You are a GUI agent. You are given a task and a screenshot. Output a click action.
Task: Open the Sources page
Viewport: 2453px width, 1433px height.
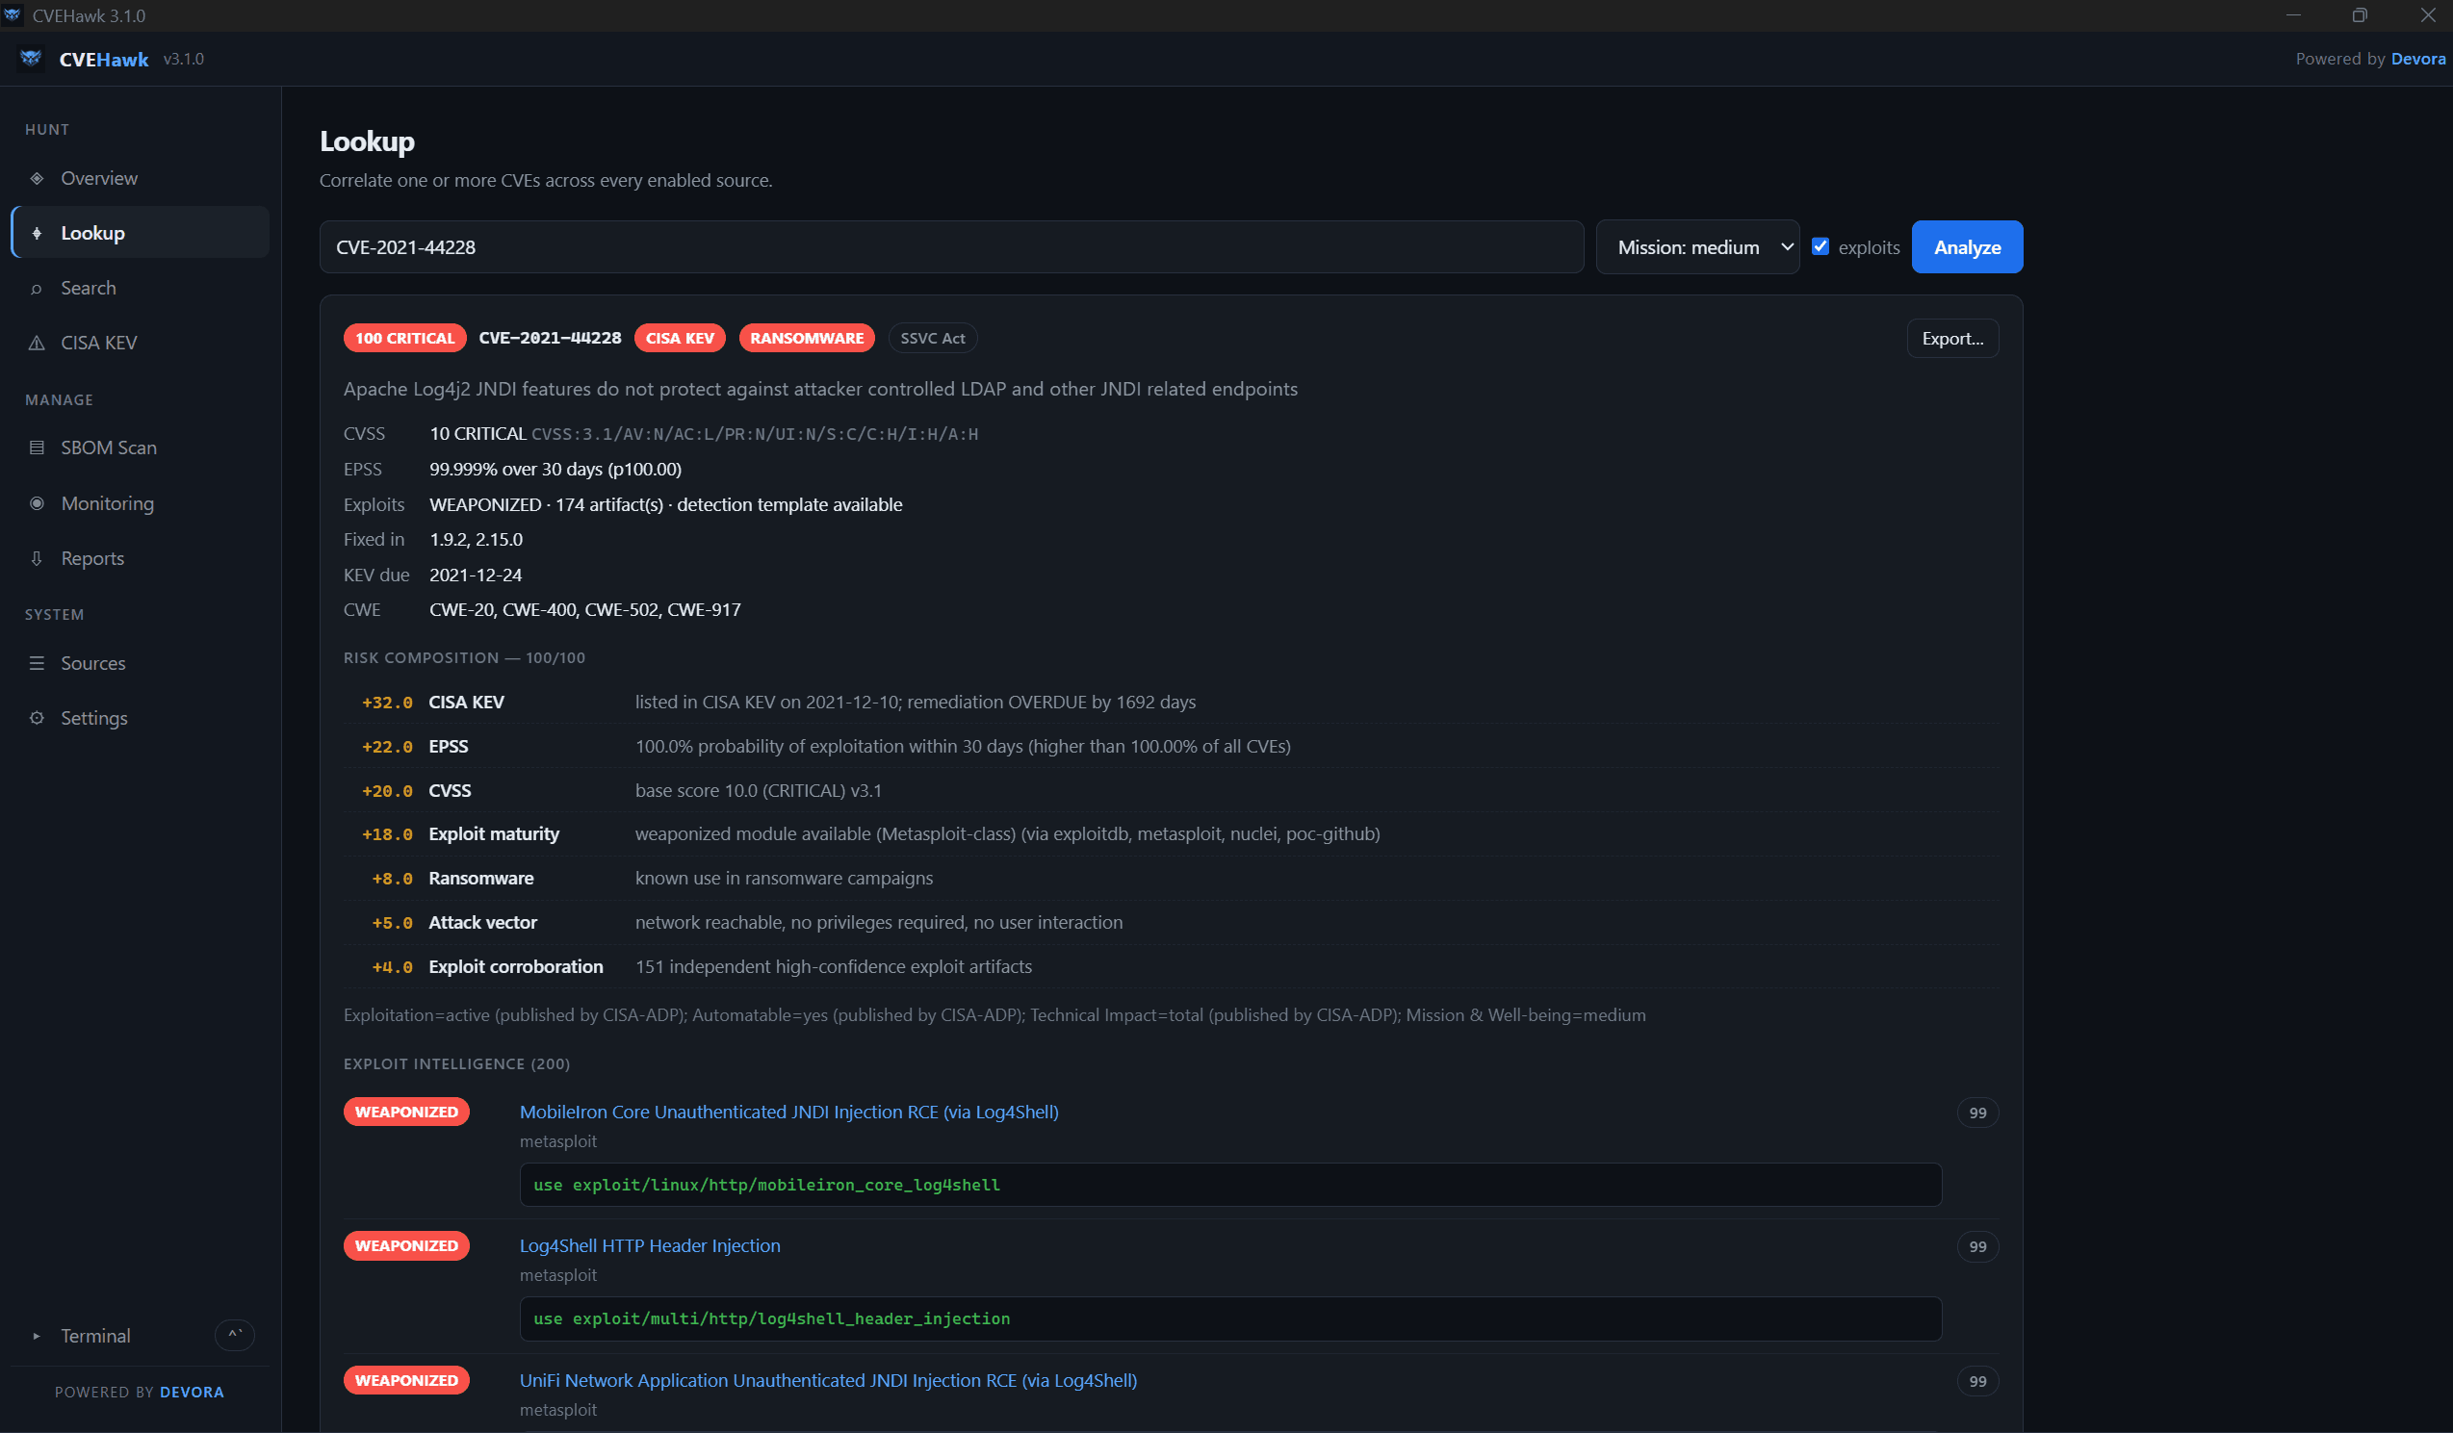click(x=141, y=662)
